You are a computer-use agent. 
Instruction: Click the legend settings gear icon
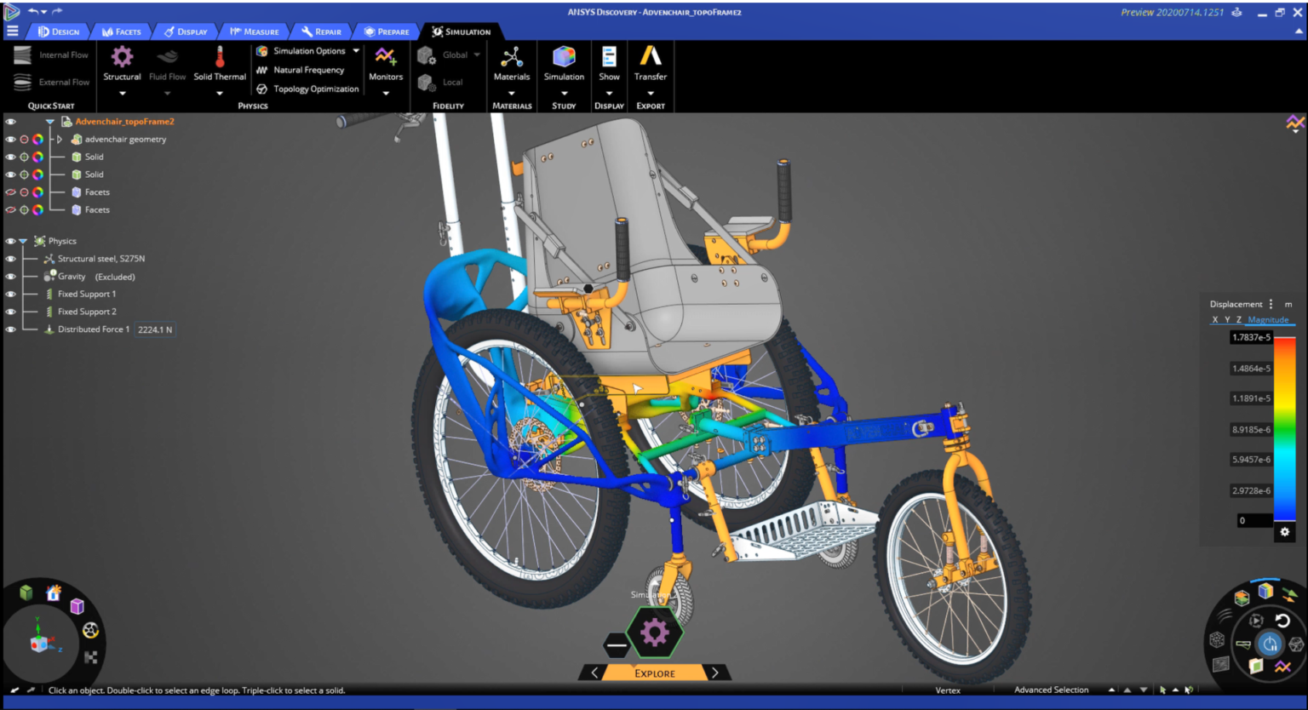point(1284,532)
